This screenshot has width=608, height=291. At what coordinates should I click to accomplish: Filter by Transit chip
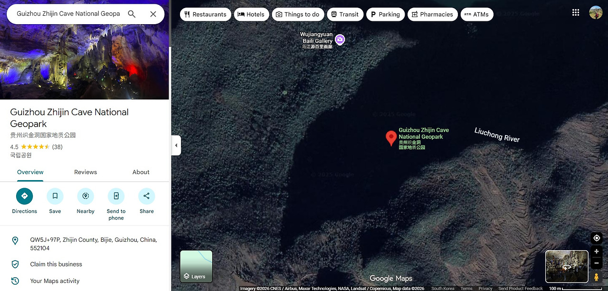coord(345,14)
